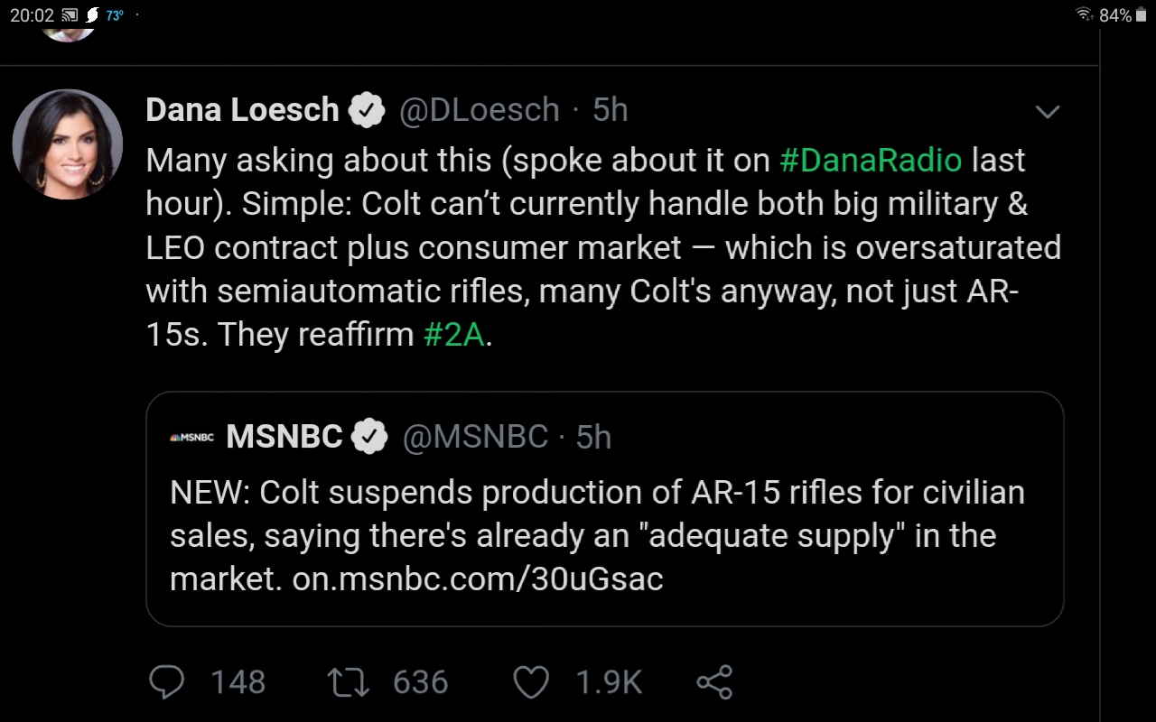The width and height of the screenshot is (1156, 722).
Task: Open the @MSNBC handle profile
Action: click(474, 437)
